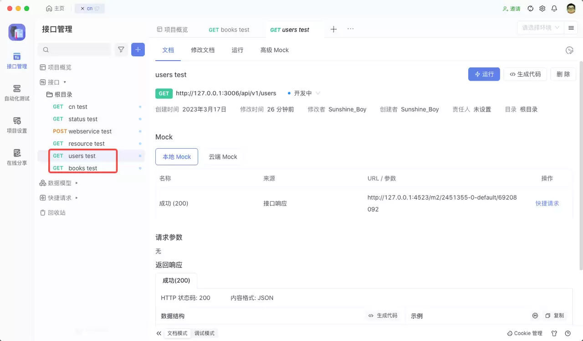The image size is (583, 341).
Task: Open the 自动化测试 sidebar section
Action: [x=17, y=93]
